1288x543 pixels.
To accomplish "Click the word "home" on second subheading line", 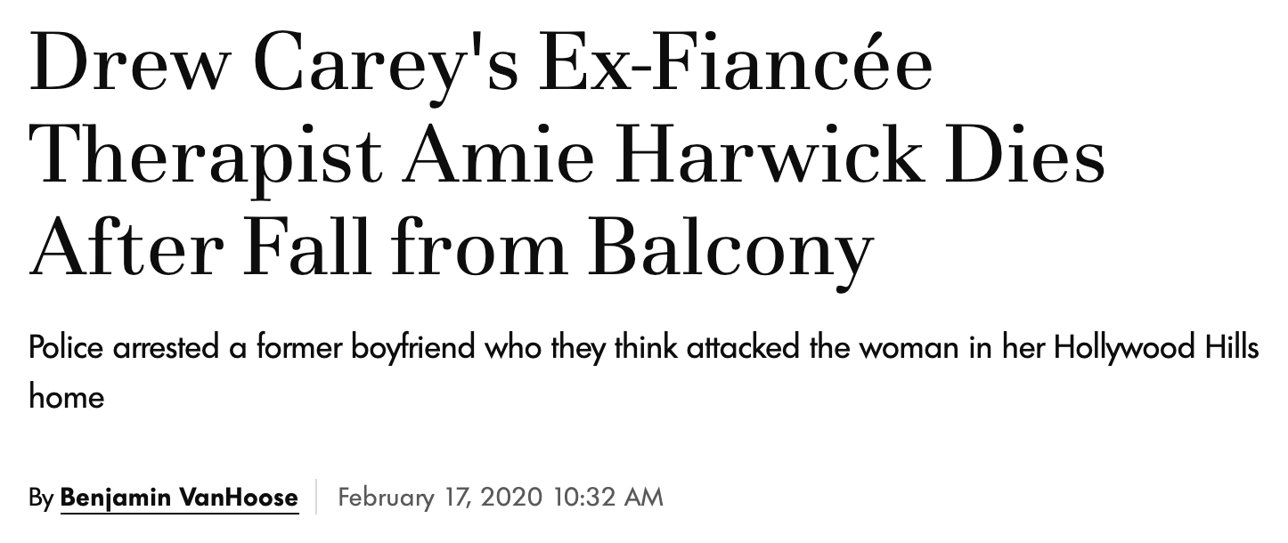I will (x=66, y=396).
